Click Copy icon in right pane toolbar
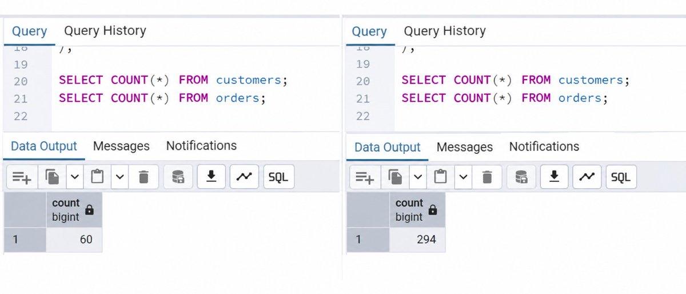Image resolution: width=686 pixels, height=294 pixels. [x=395, y=177]
